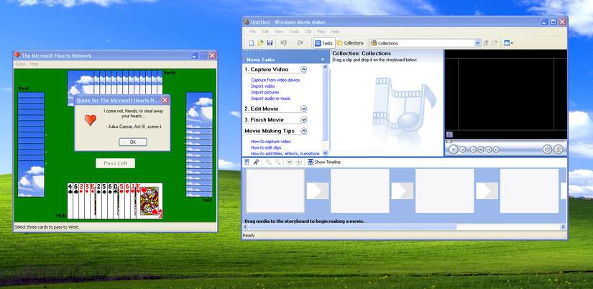Undo the last action in Movie Maker
The width and height of the screenshot is (593, 289).
pos(283,43)
